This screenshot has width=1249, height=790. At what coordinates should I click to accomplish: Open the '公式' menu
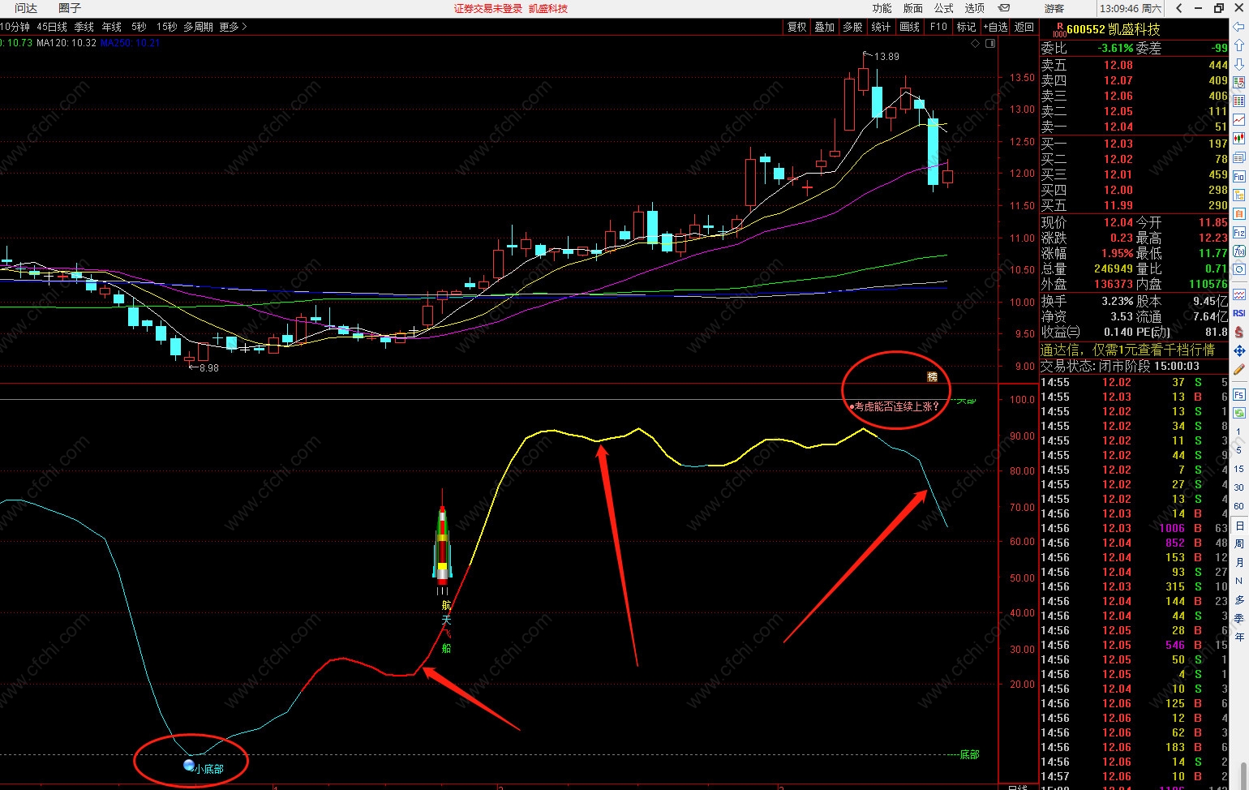(943, 8)
